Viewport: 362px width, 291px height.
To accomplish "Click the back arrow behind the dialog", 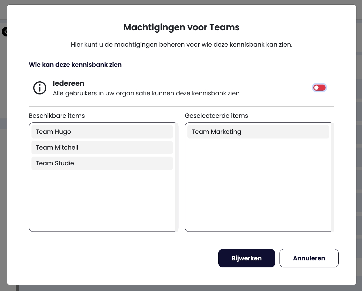I will [4, 31].
